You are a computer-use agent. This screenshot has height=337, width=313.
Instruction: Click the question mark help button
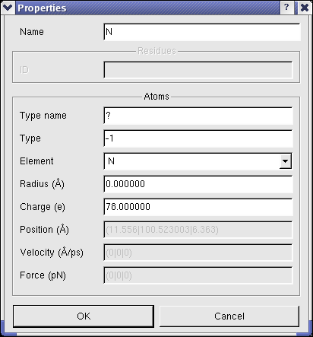point(286,8)
